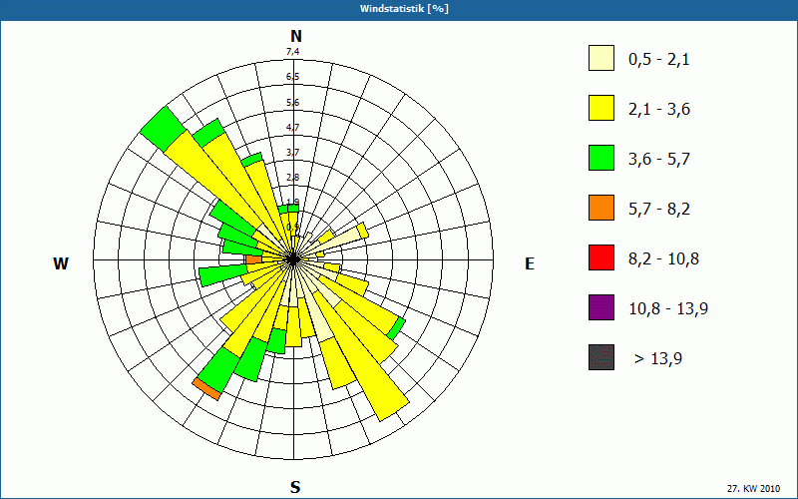This screenshot has width=798, height=499.
Task: Click the longest yellow south-southeast bar
Action: 361,354
